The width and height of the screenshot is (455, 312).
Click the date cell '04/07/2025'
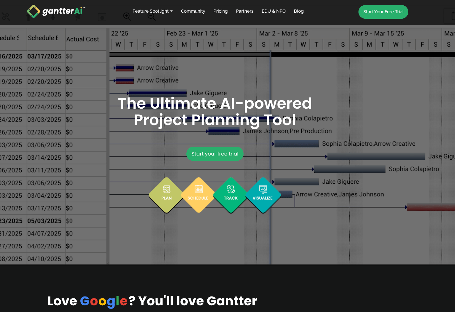[x=44, y=233]
